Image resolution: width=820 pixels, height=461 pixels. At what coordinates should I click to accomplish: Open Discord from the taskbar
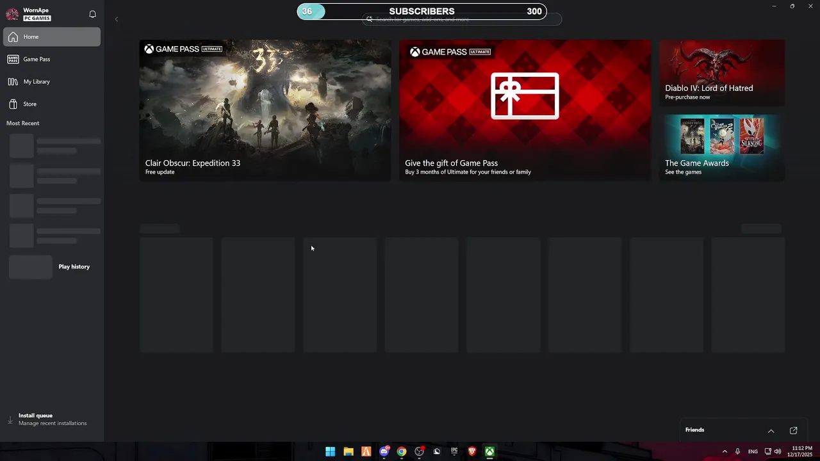click(x=384, y=451)
